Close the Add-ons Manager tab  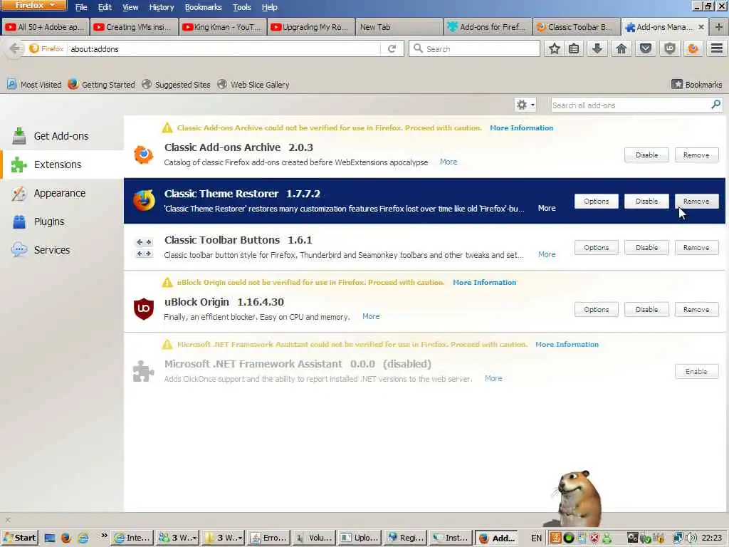(701, 27)
